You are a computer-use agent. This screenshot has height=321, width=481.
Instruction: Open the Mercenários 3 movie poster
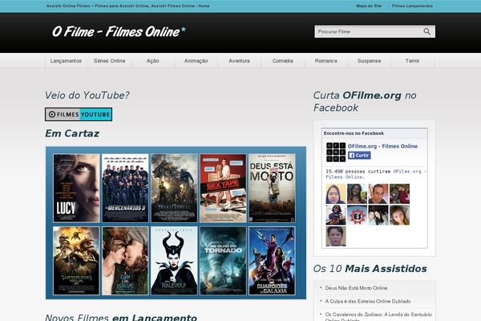pyautogui.click(x=125, y=188)
